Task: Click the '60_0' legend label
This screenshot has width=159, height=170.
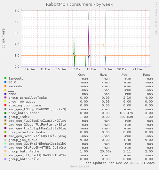Action: tap(12, 82)
